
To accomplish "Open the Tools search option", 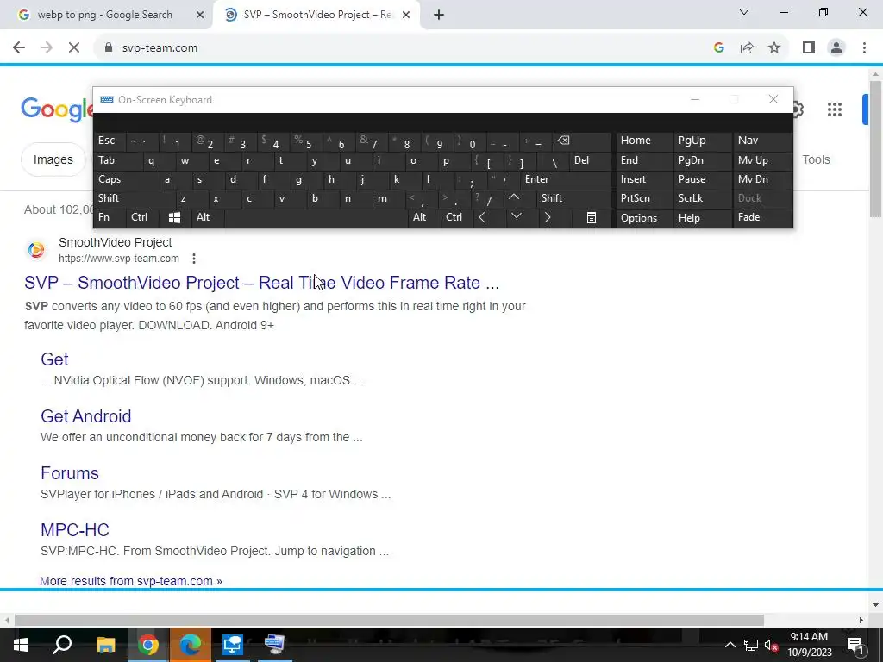I will (x=816, y=159).
